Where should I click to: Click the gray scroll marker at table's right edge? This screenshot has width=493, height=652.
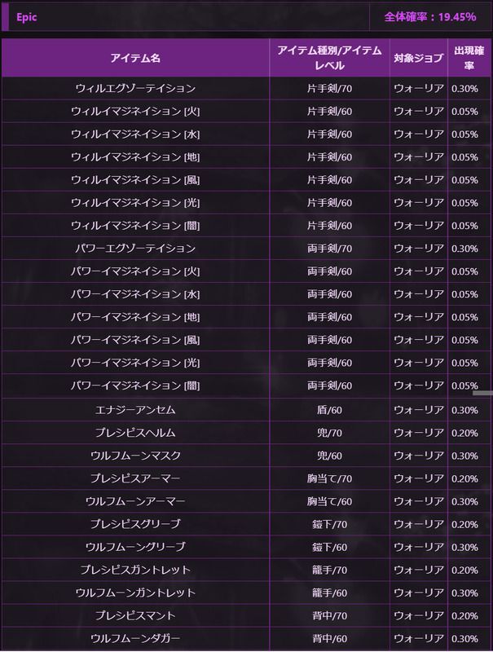482,393
